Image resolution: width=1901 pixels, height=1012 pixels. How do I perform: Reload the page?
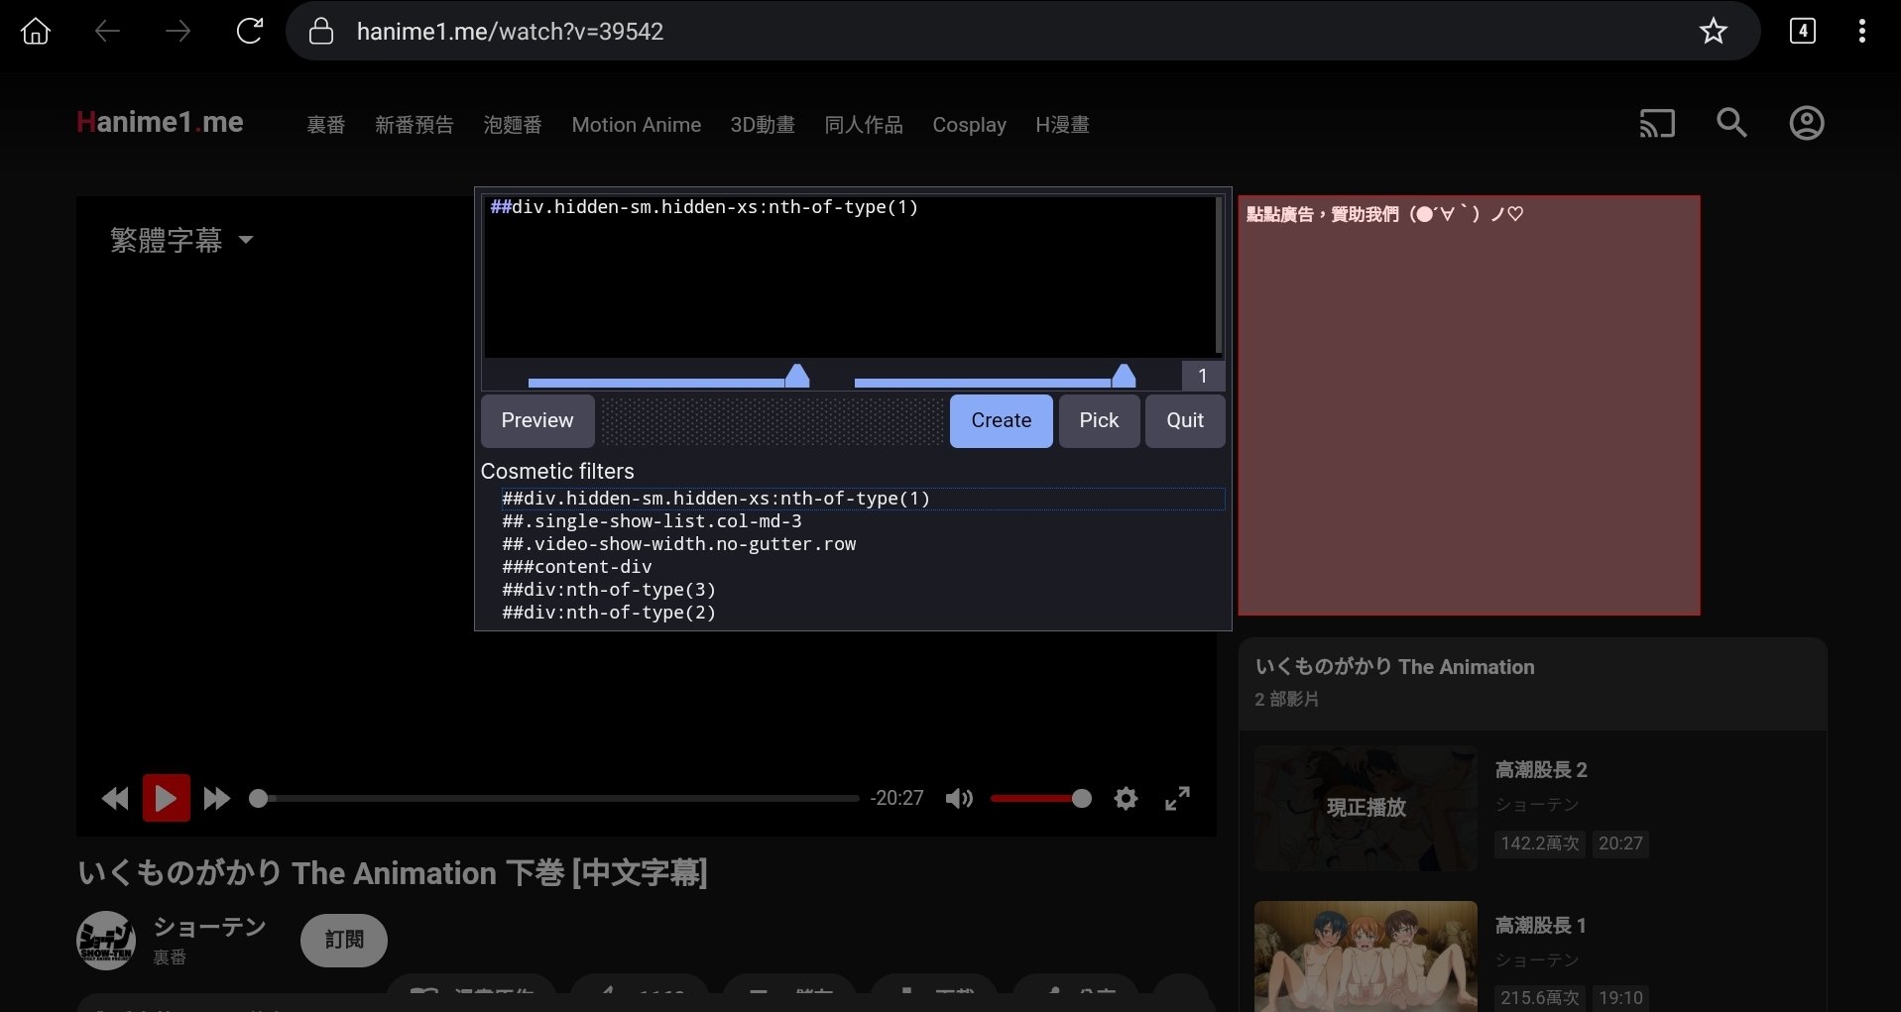point(250,30)
